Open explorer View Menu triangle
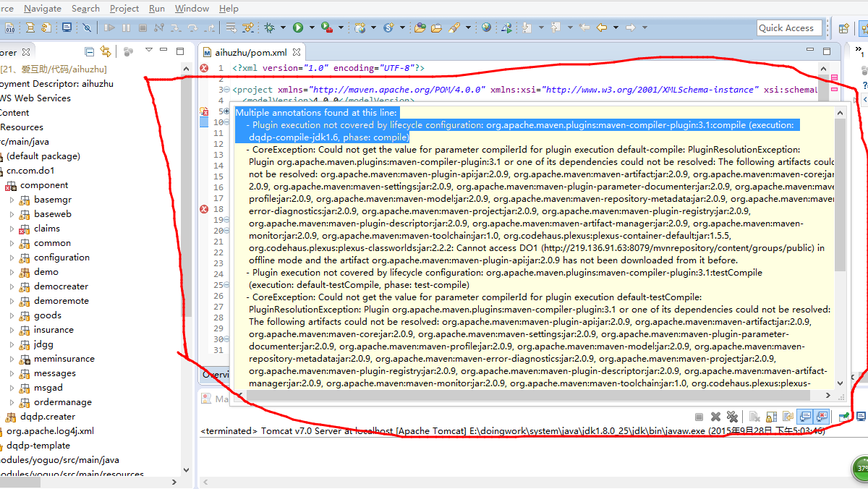The width and height of the screenshot is (868, 489). (148, 51)
